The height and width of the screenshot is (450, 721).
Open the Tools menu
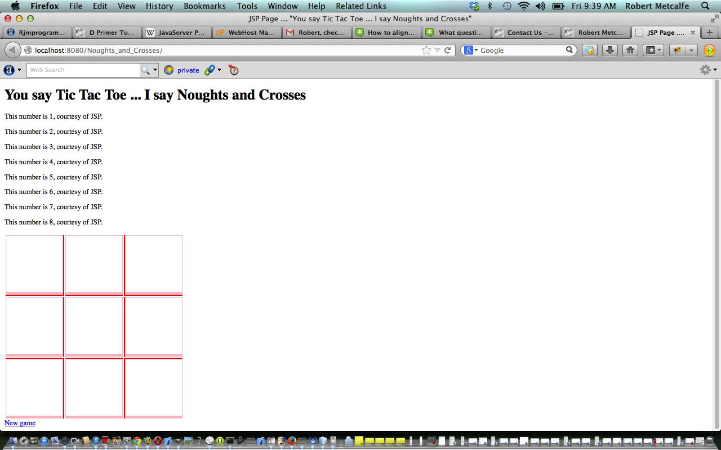coord(247,6)
